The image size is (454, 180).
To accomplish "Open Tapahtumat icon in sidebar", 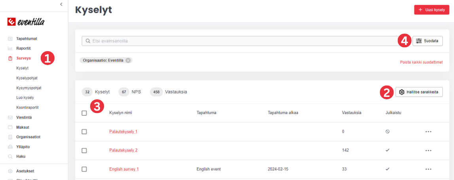I will (10, 39).
